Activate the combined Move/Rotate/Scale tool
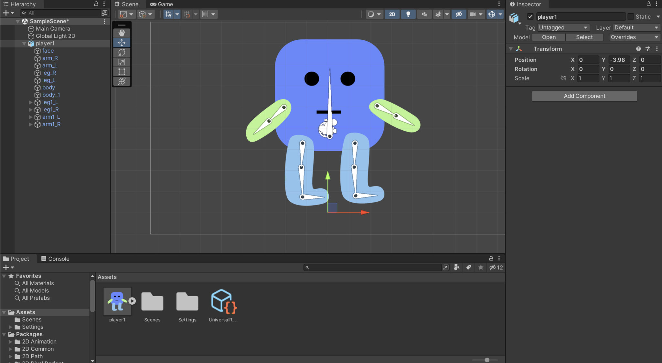 point(122,82)
